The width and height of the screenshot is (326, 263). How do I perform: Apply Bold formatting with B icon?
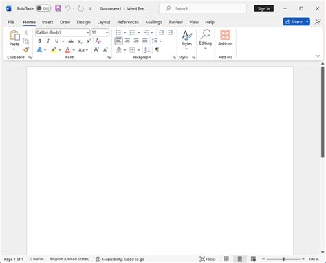pos(39,41)
